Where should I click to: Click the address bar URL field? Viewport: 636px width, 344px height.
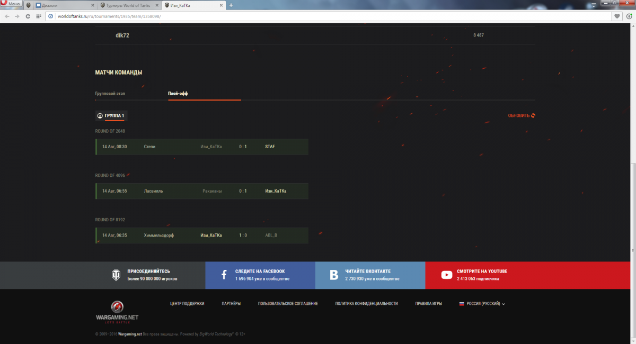329,16
